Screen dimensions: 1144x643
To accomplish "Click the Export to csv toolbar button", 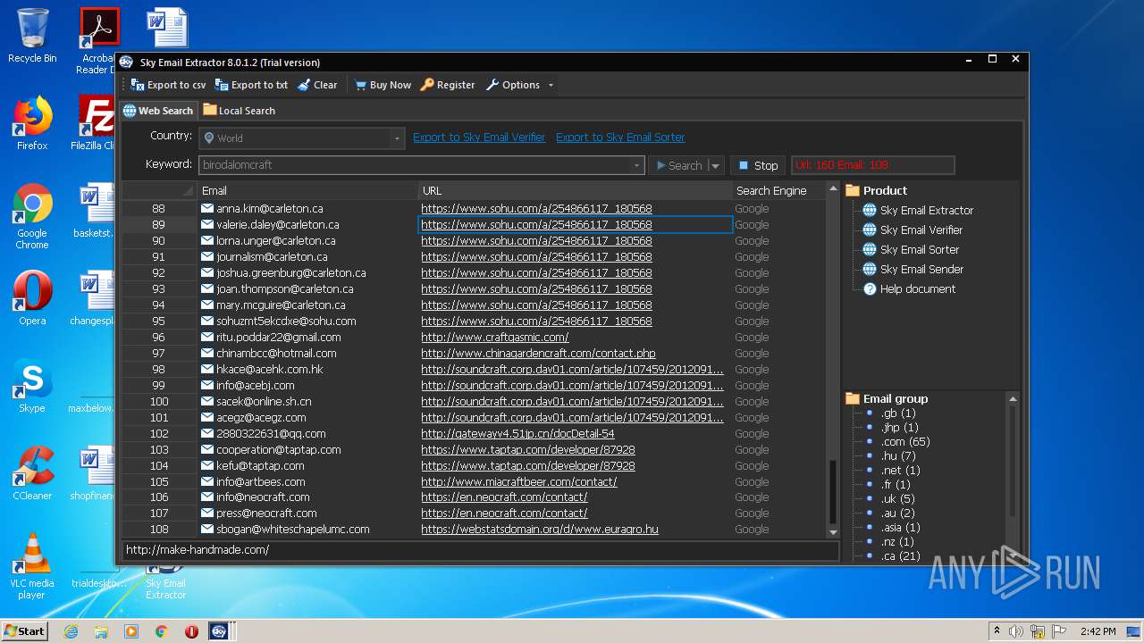I will 168,85.
